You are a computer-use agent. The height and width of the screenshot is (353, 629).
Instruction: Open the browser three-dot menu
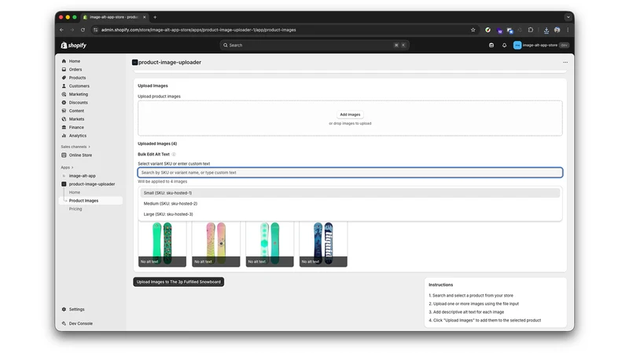pyautogui.click(x=568, y=30)
